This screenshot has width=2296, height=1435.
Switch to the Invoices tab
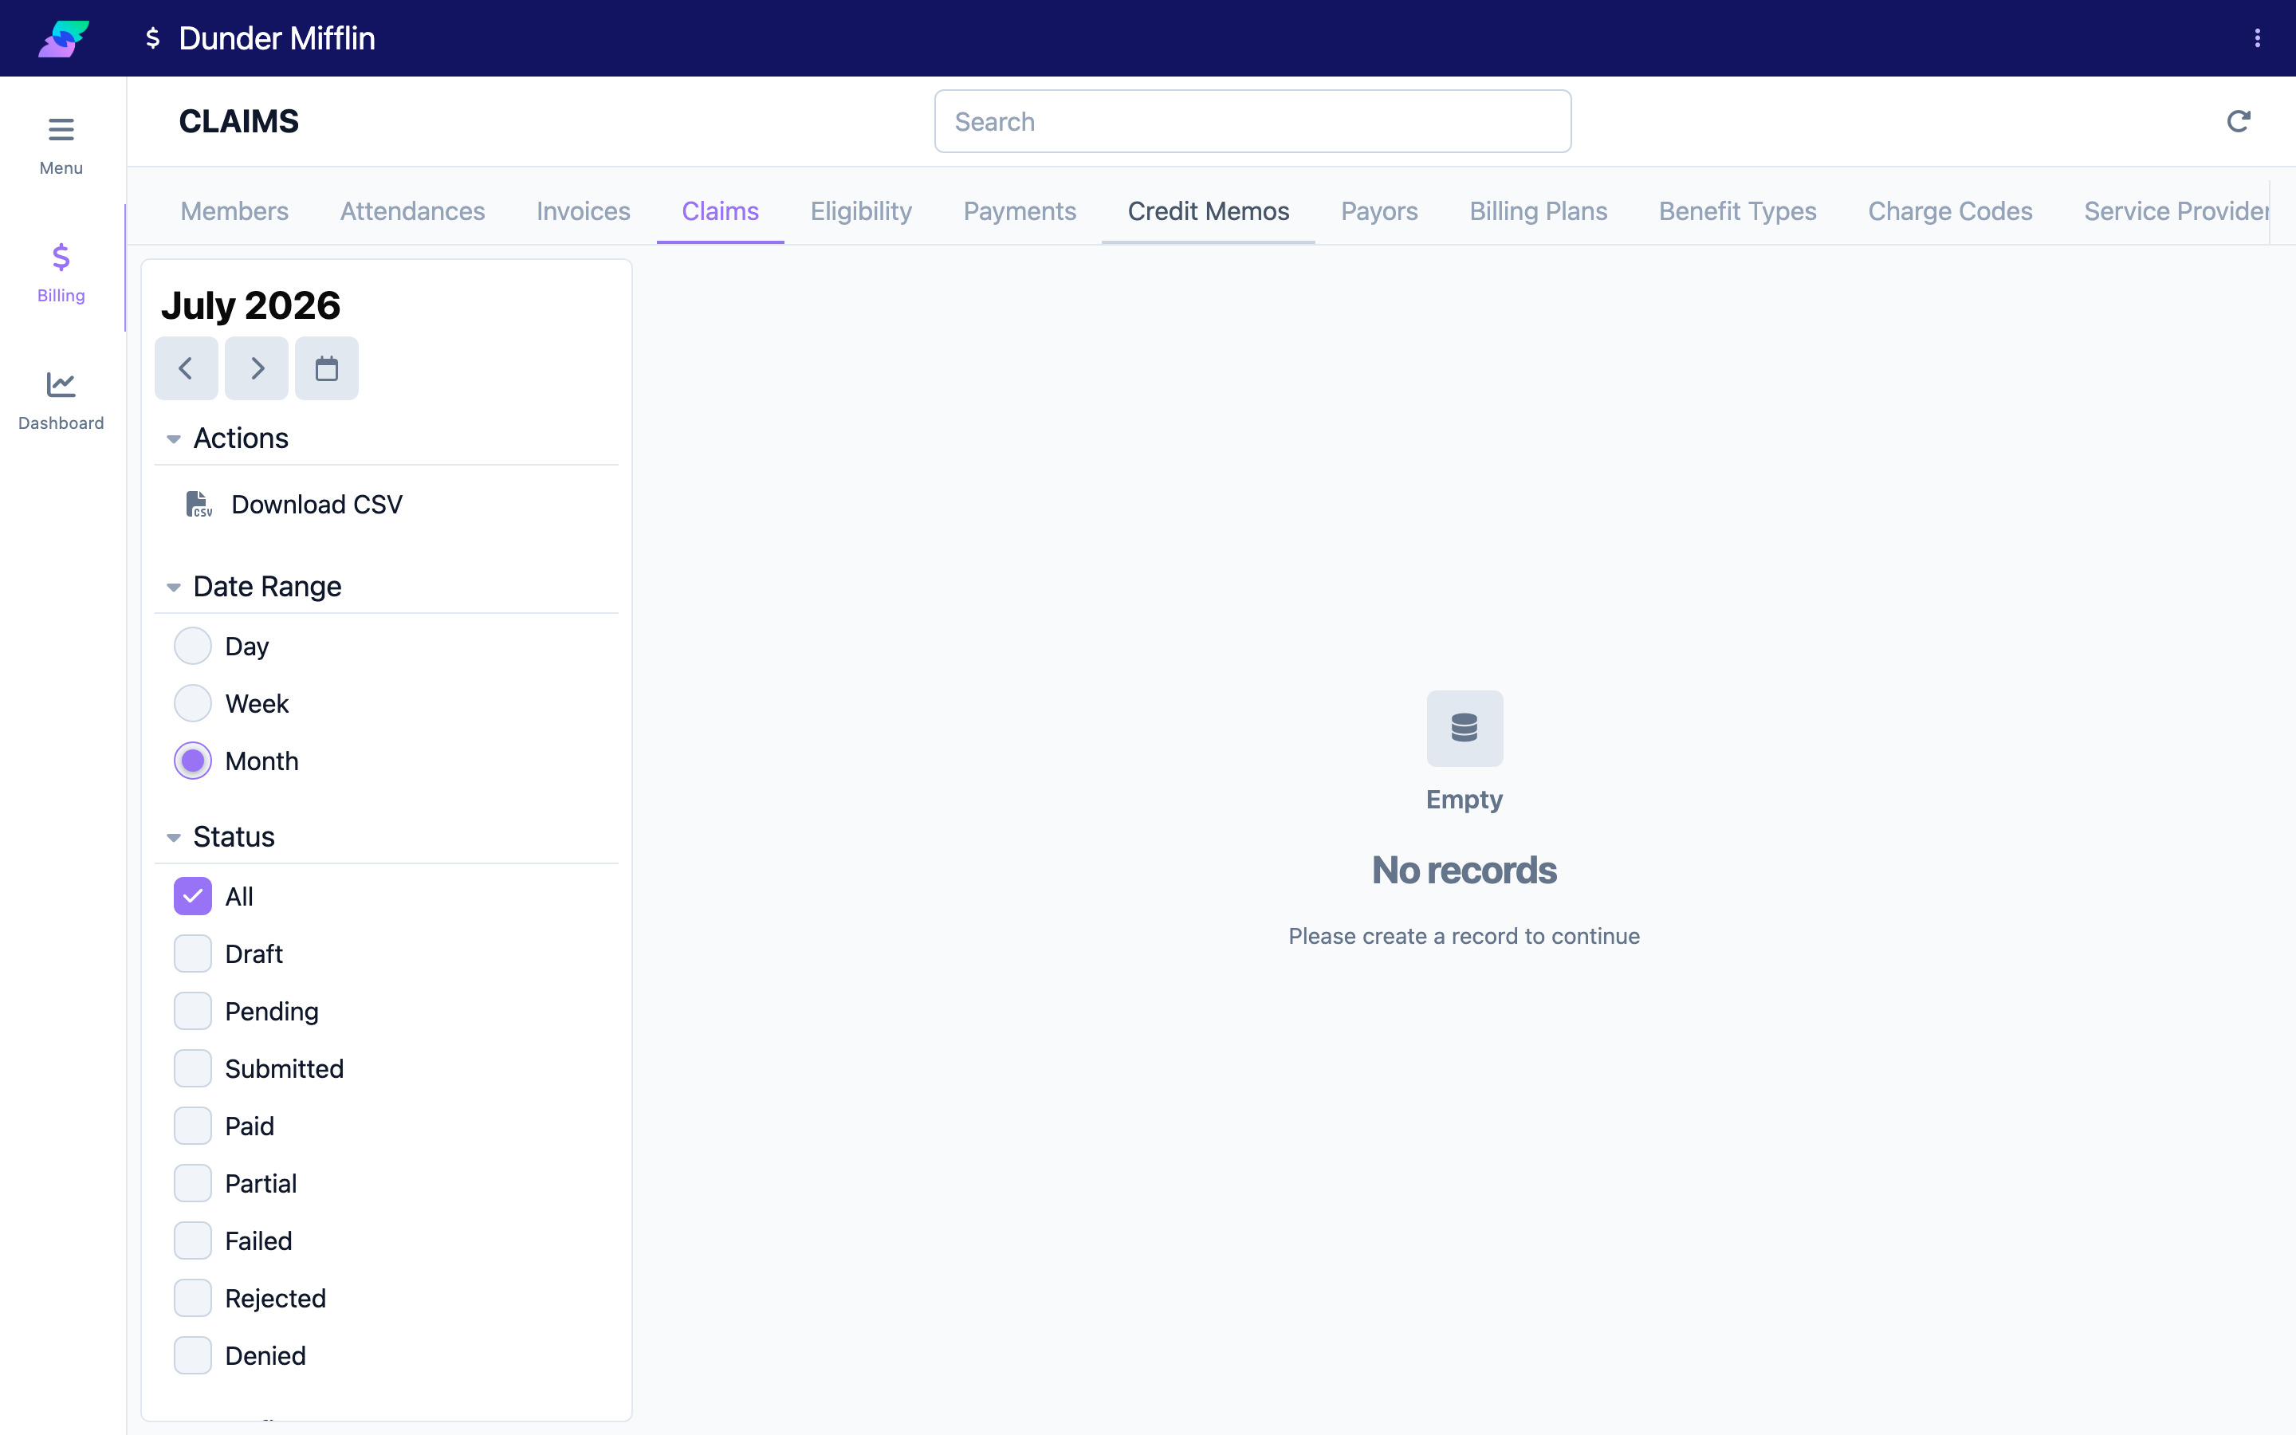[x=584, y=210]
